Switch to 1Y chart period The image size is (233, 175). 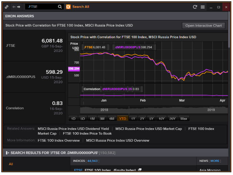[x=133, y=118]
